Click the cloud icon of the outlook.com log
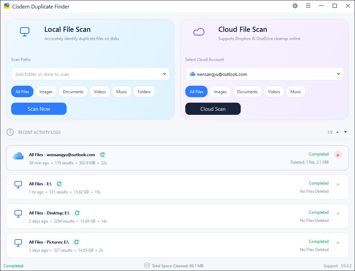 [18, 156]
